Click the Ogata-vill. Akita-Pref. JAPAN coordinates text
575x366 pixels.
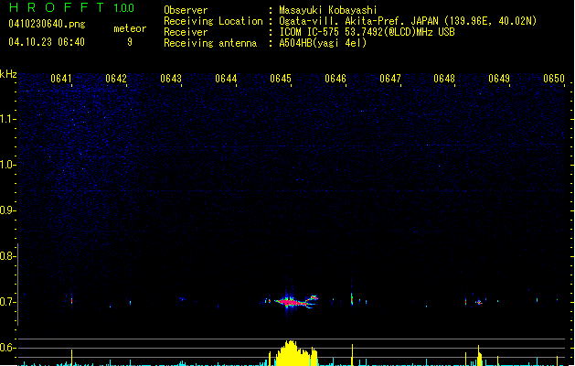pos(408,21)
